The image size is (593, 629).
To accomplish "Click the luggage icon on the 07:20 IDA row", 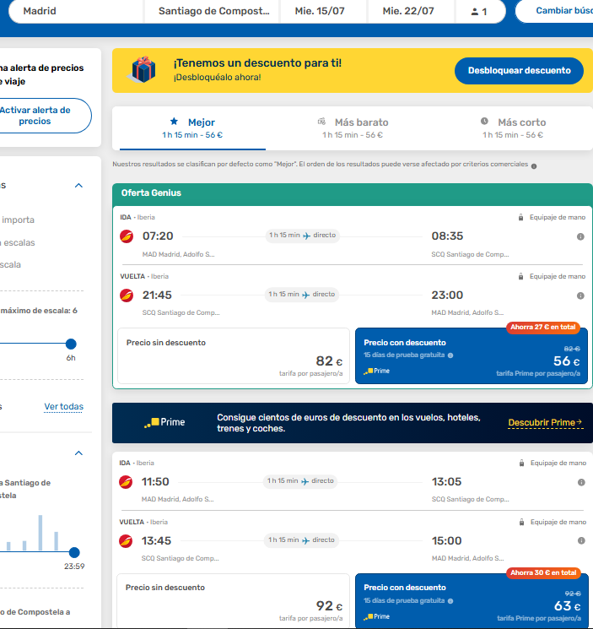I will (521, 218).
